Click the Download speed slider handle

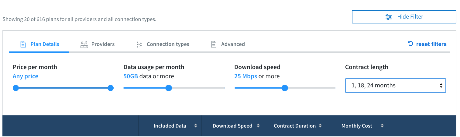point(285,88)
